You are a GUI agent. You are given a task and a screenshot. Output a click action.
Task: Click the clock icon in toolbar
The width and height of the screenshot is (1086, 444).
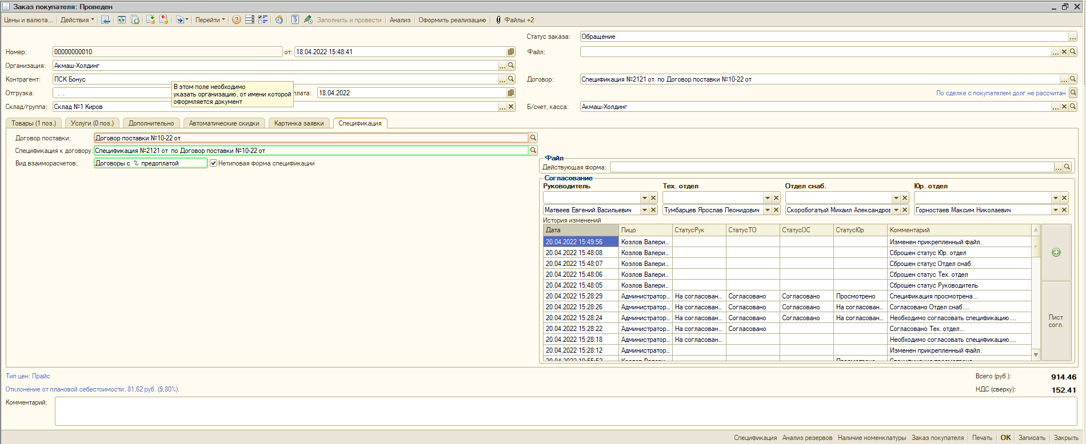click(279, 20)
